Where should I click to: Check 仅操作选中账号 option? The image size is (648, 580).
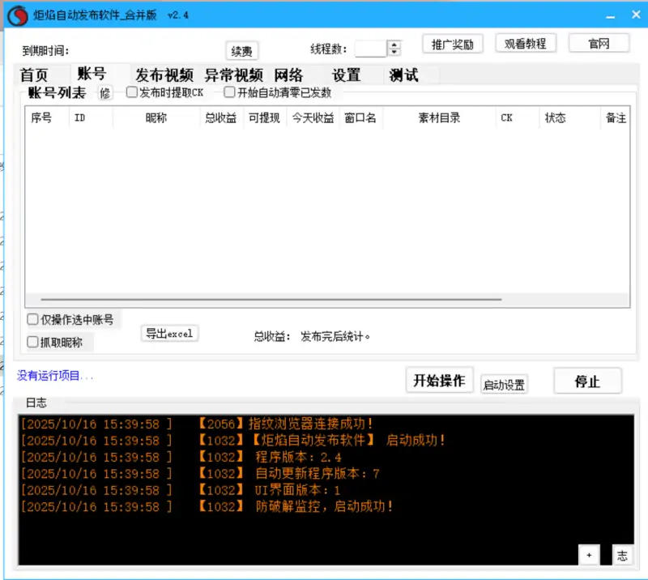pos(33,319)
